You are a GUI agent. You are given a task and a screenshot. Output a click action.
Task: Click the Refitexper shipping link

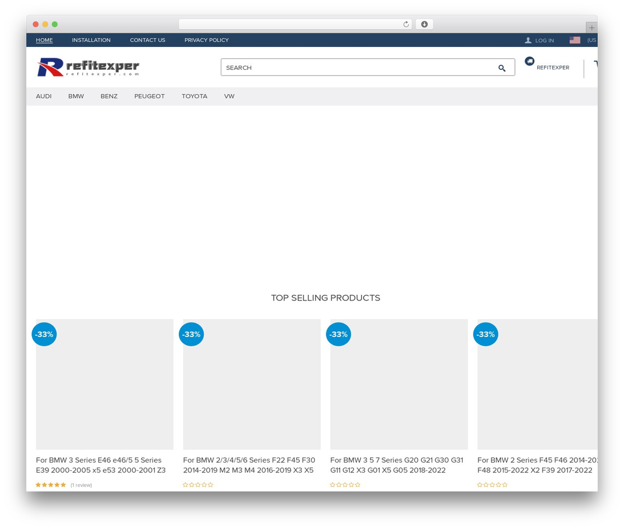click(x=553, y=67)
